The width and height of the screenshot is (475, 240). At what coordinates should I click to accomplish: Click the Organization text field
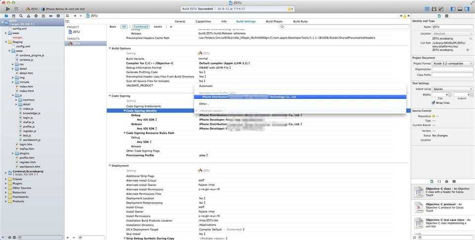452,69
